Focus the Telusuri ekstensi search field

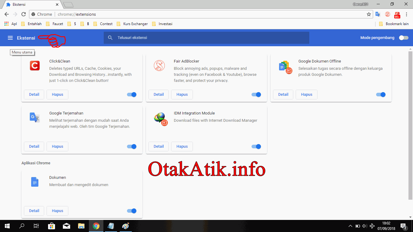tap(207, 38)
